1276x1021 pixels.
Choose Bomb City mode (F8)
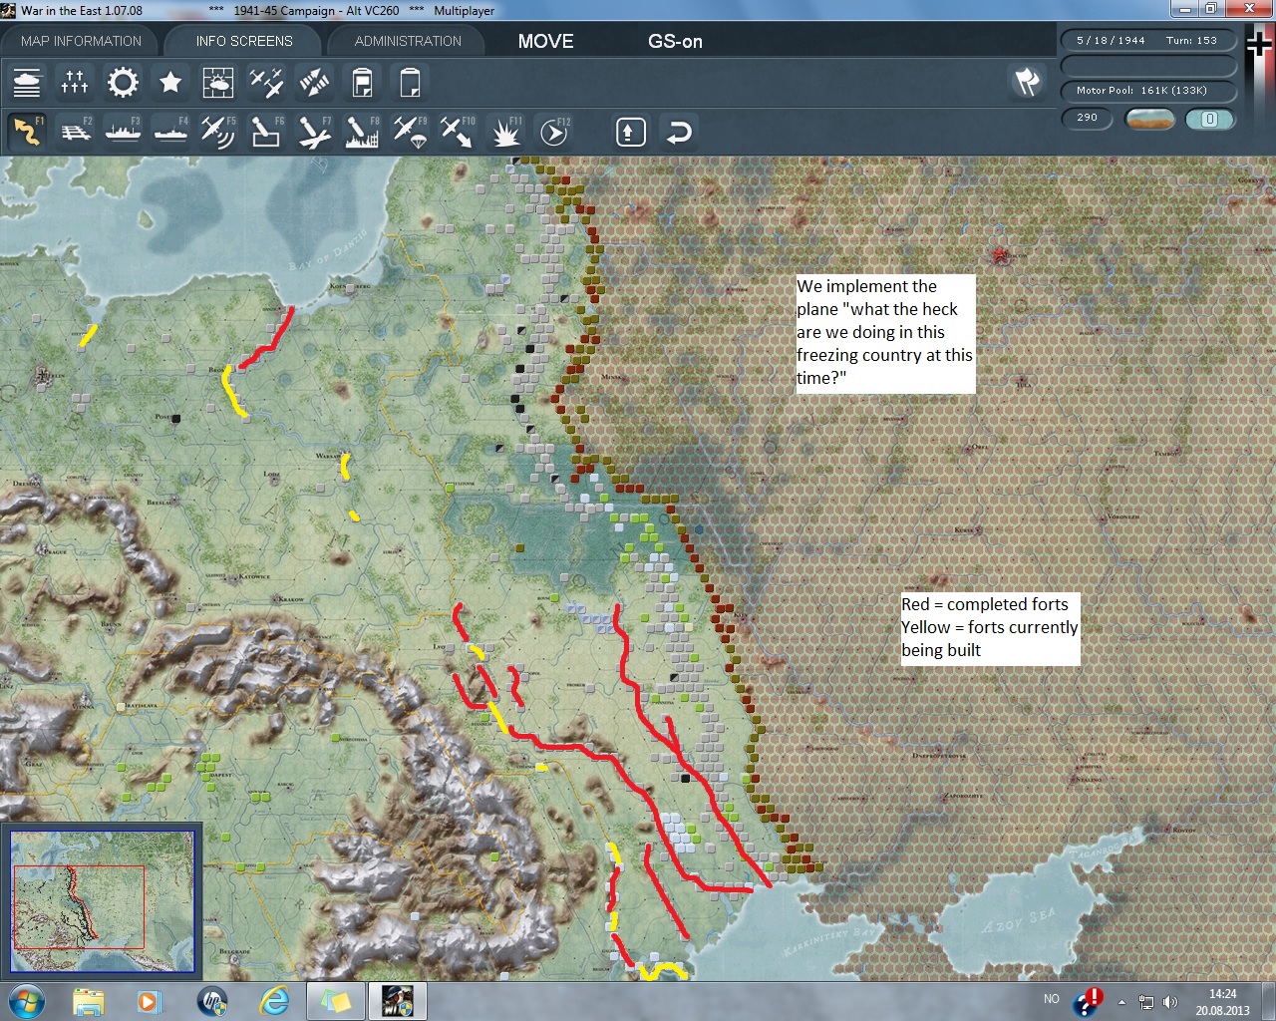point(361,132)
